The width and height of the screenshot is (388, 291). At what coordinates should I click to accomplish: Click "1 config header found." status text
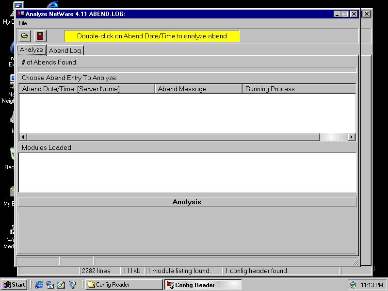coord(257,271)
